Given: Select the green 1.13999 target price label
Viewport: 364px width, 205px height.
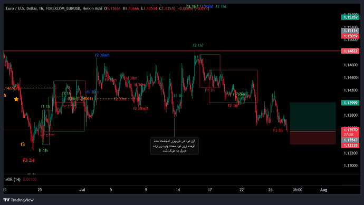Looking at the screenshot, I should [x=350, y=102].
